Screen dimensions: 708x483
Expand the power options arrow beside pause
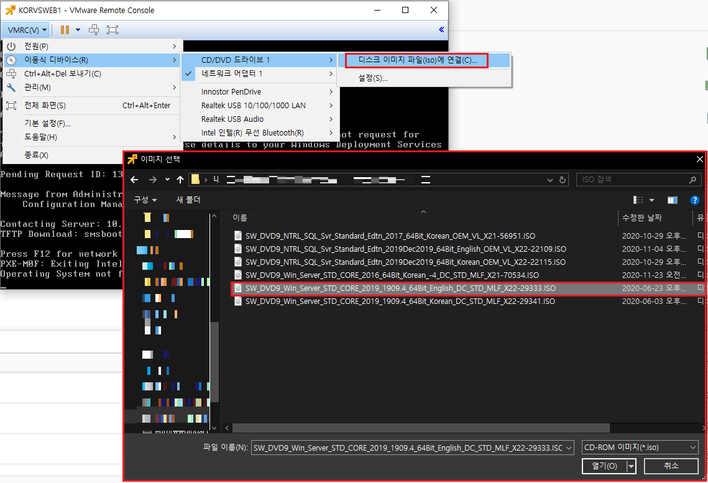point(78,30)
